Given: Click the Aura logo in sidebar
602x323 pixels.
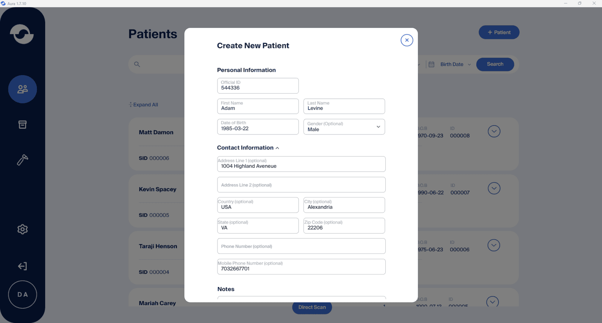Looking at the screenshot, I should coord(22,34).
